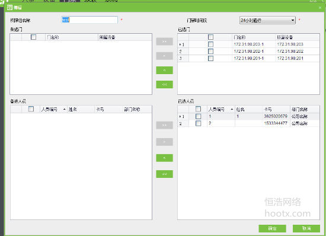The height and width of the screenshot is (236, 326).
Task: Close the edit dialog with the X
Action: tap(319, 8)
